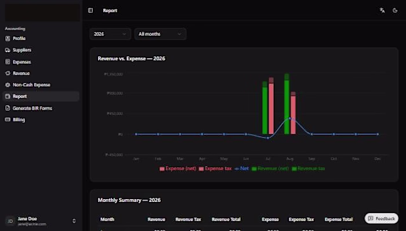
Task: Click the Net line point at July
Action: (x=268, y=138)
